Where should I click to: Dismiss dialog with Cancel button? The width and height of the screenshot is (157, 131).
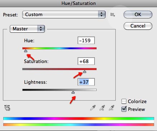[x=138, y=26]
